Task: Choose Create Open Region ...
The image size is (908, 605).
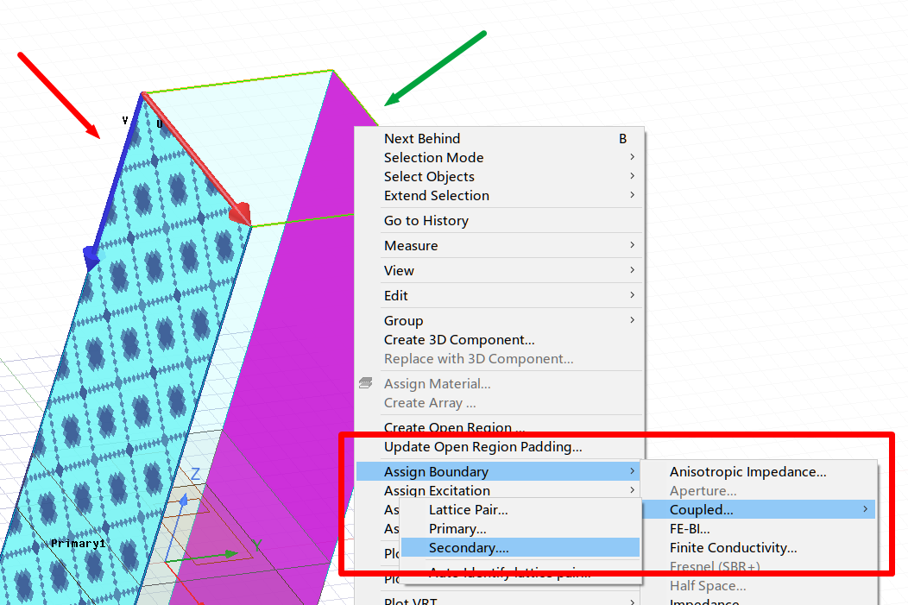Action: click(x=499, y=427)
